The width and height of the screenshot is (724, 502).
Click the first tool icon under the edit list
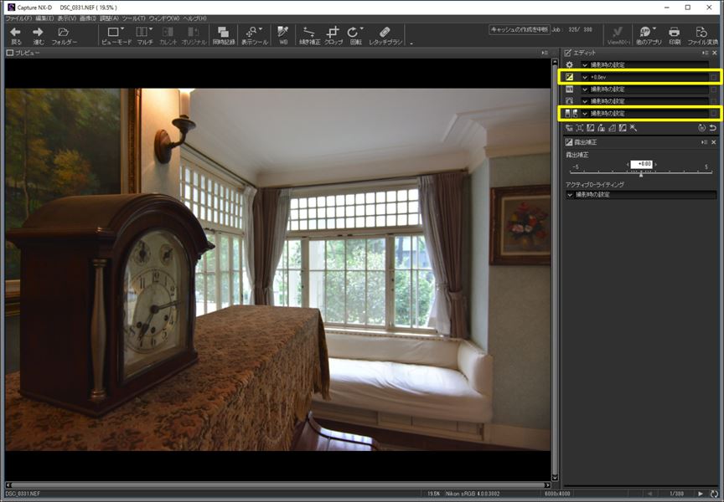[x=569, y=128]
